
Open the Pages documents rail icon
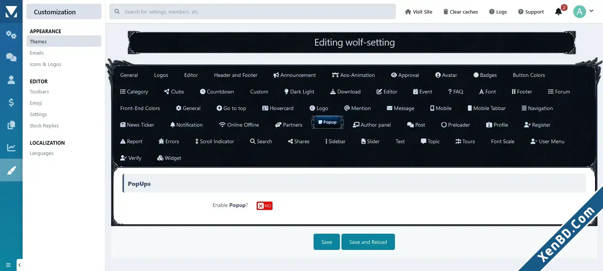11,125
